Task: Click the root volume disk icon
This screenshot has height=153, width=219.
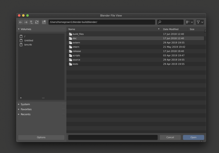Action: click(21, 36)
